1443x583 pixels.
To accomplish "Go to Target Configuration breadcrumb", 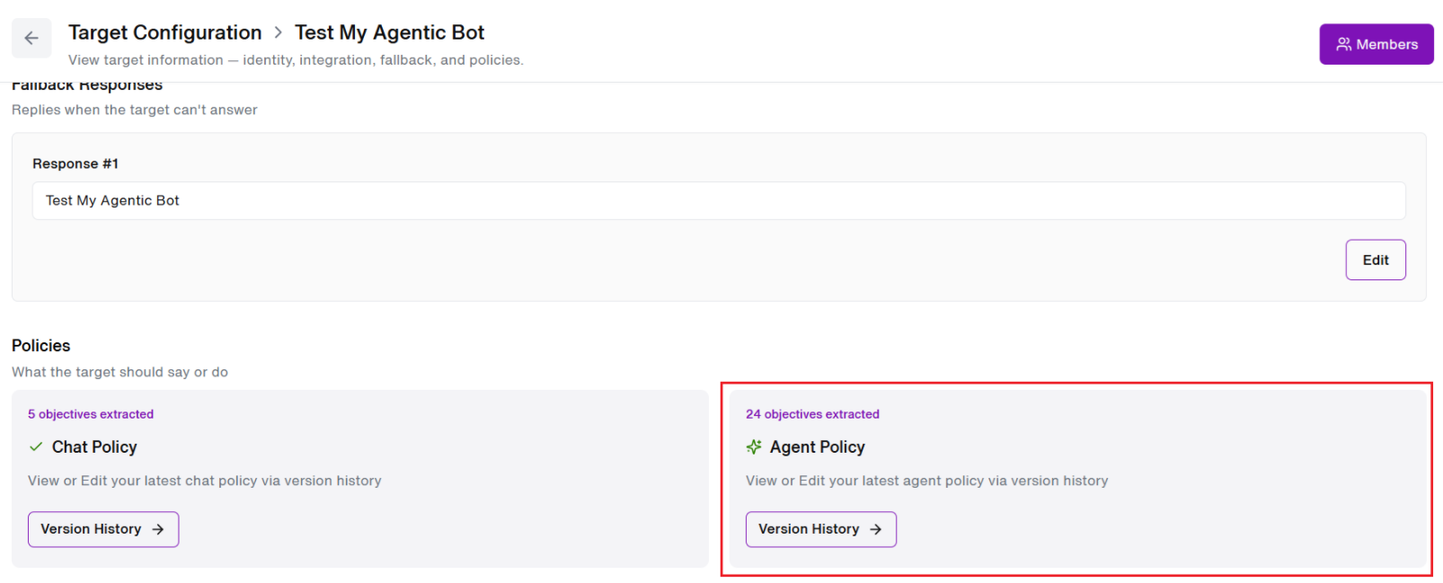I will tap(165, 32).
